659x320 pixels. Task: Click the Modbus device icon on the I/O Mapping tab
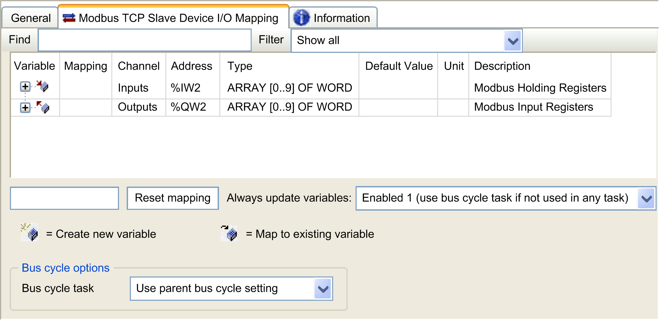click(69, 18)
